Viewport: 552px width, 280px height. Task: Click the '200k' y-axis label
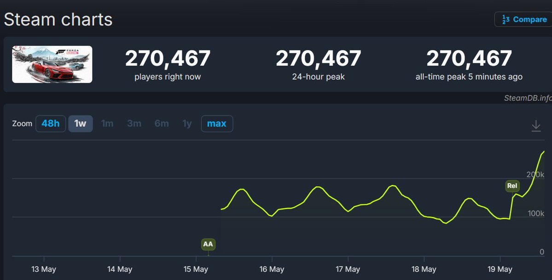point(535,174)
